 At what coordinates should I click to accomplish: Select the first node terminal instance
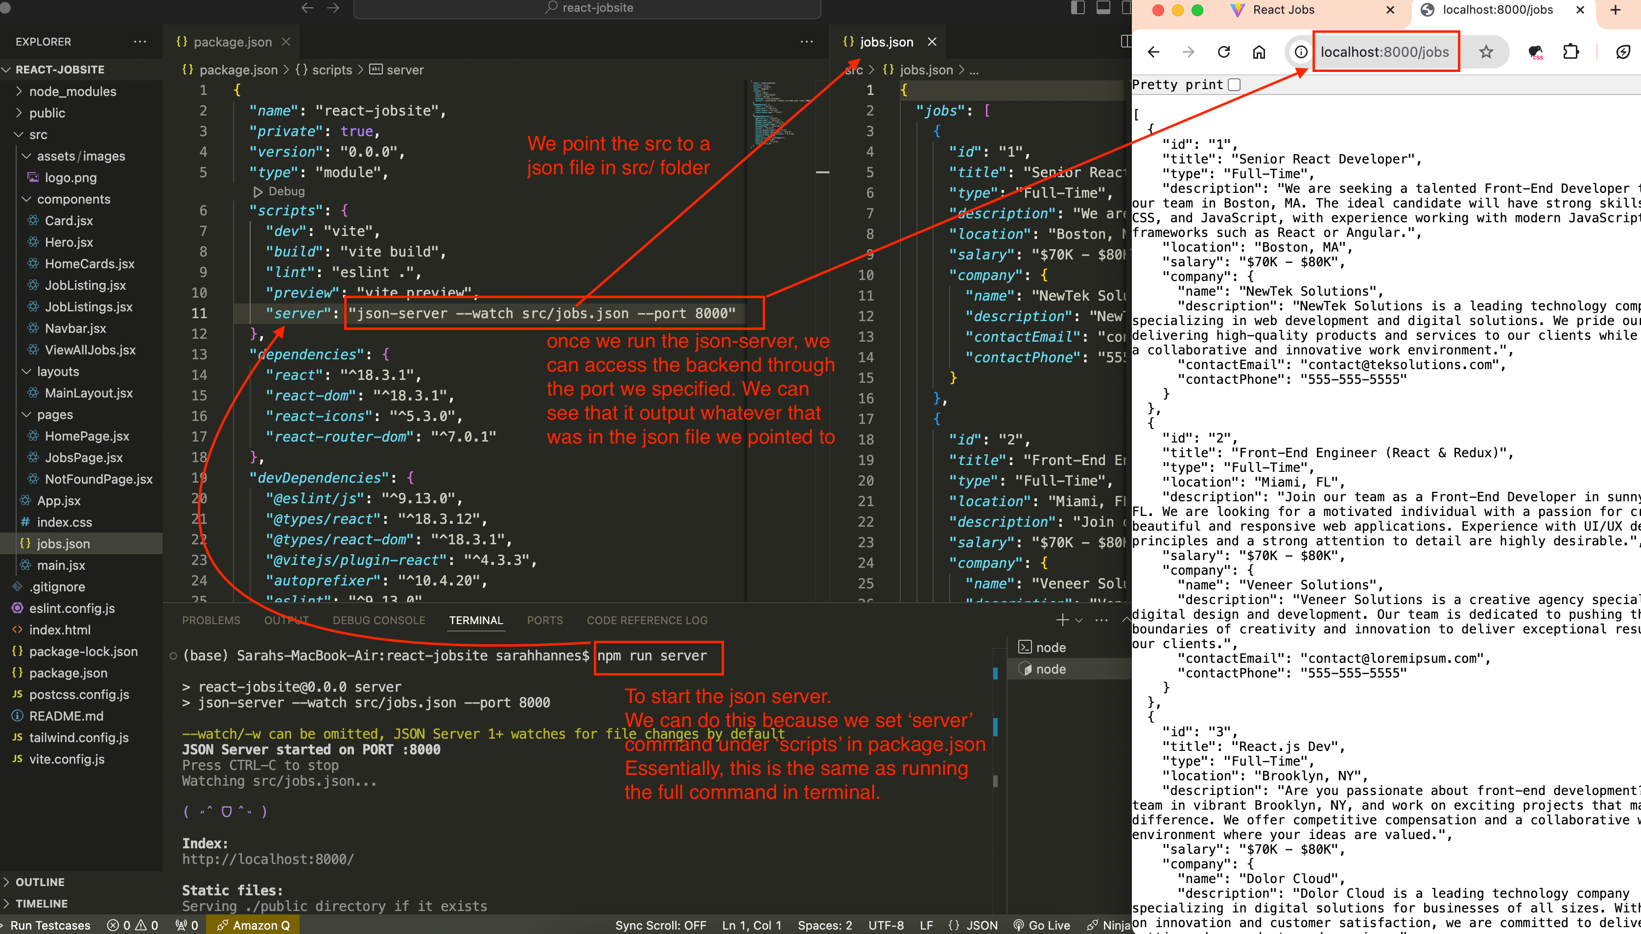[x=1069, y=647]
